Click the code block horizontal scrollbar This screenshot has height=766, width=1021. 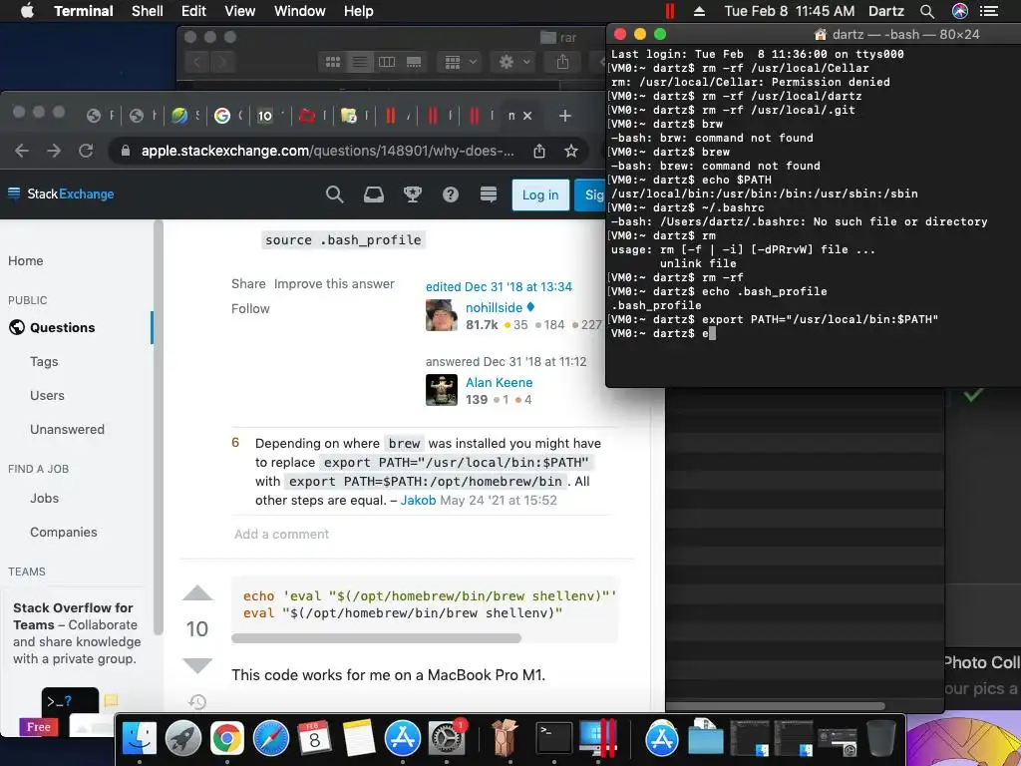[x=376, y=638]
